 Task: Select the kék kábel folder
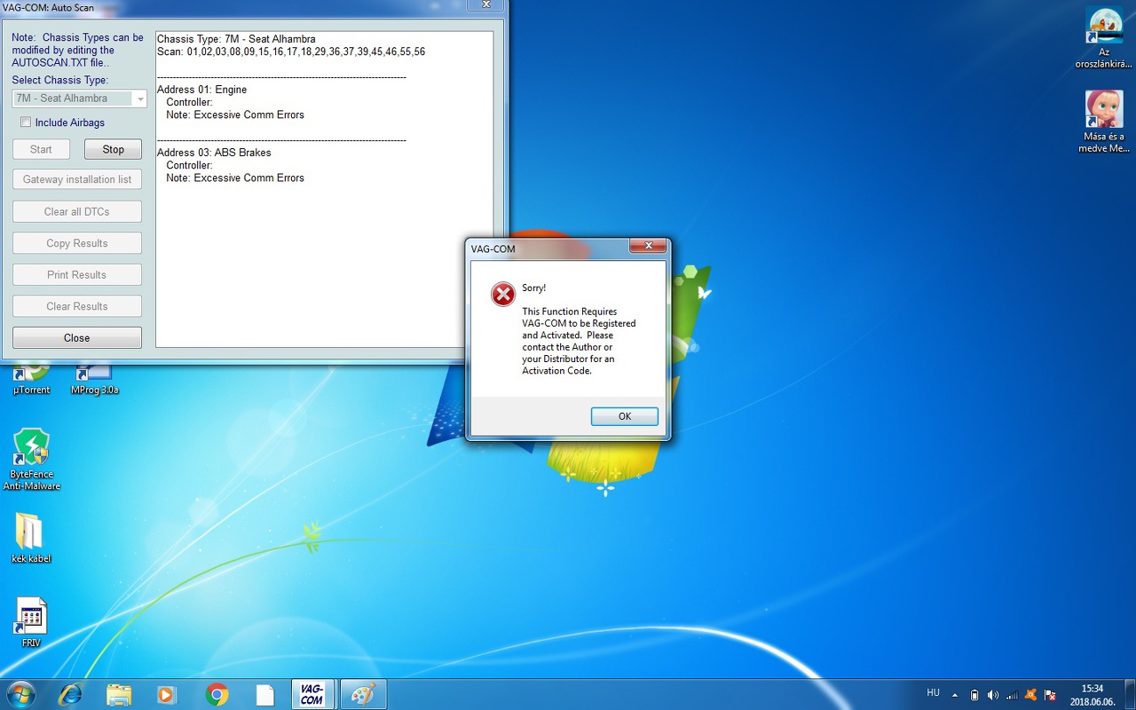coord(31,538)
